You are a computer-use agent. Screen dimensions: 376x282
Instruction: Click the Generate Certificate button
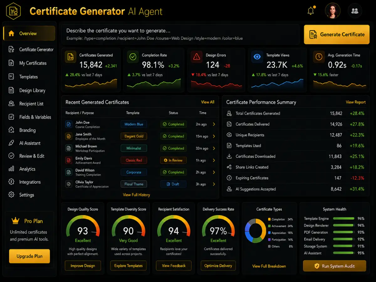(337, 34)
